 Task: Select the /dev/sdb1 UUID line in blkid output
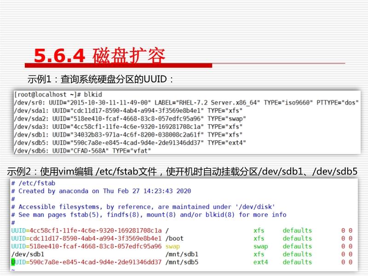pyautogui.click(x=128, y=134)
